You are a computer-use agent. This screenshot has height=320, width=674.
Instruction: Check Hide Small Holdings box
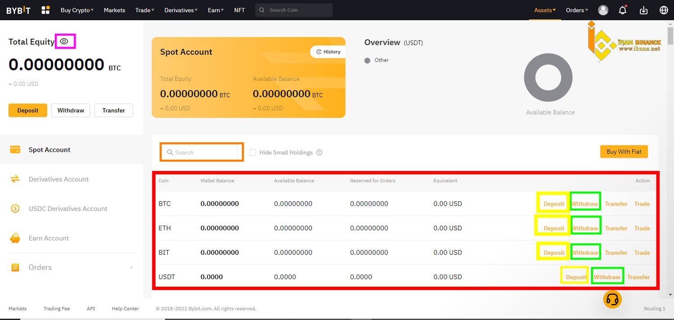(x=253, y=153)
